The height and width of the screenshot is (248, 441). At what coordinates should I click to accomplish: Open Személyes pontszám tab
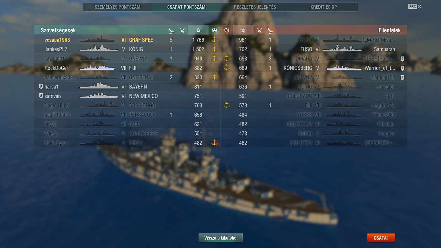point(118,7)
